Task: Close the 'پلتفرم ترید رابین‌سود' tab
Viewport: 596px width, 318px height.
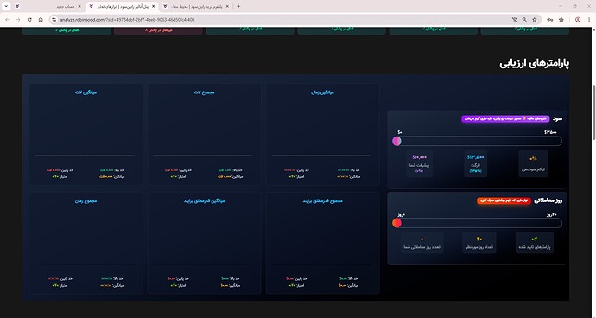Action: tap(227, 6)
